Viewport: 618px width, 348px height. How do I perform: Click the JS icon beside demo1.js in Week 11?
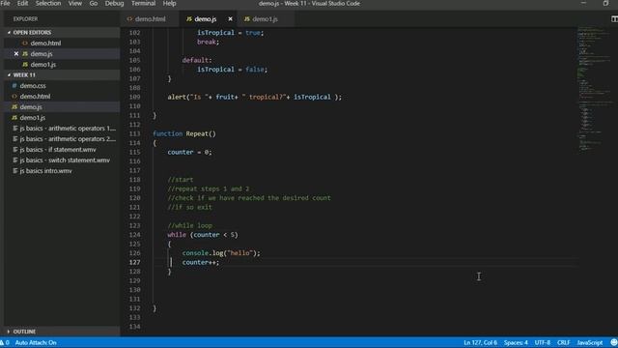click(14, 118)
